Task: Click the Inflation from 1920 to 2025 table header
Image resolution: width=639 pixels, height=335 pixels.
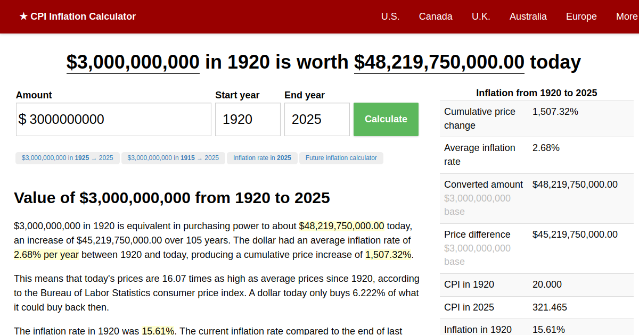Action: point(537,93)
